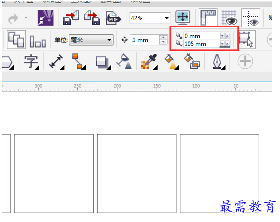Click the nudge distance .1 mm field
Viewport: 280px width, 222px height.
coord(144,40)
